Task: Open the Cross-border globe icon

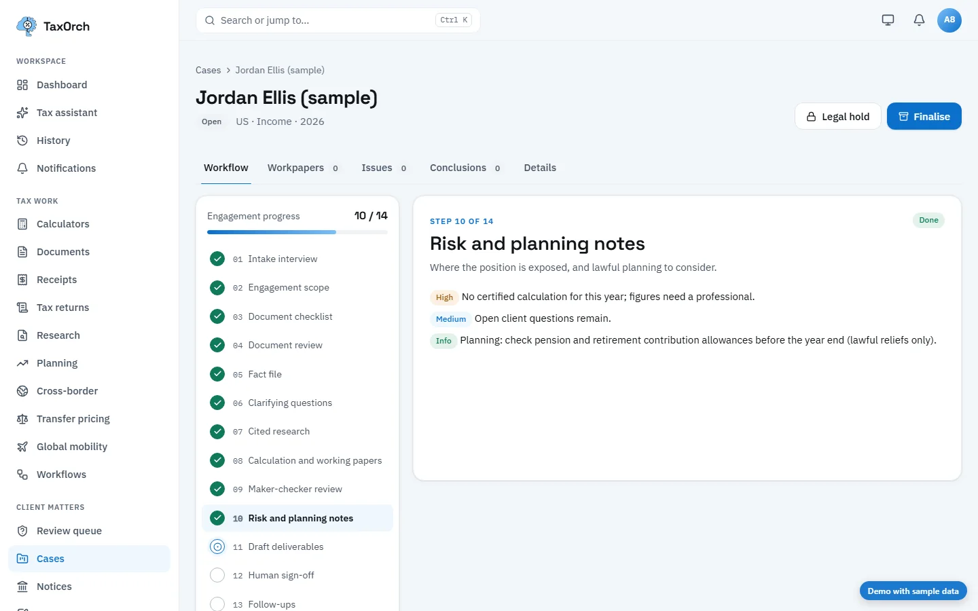Action: (x=22, y=391)
